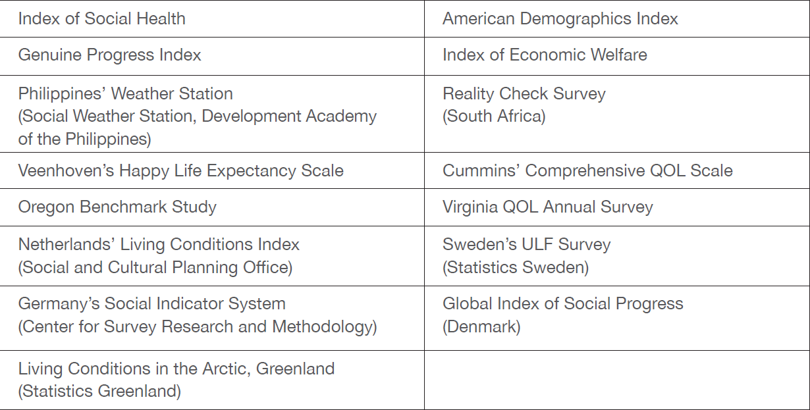Image resolution: width=810 pixels, height=410 pixels.
Task: Click Living Conditions in the Arctic, Greenland title
Action: click(176, 369)
